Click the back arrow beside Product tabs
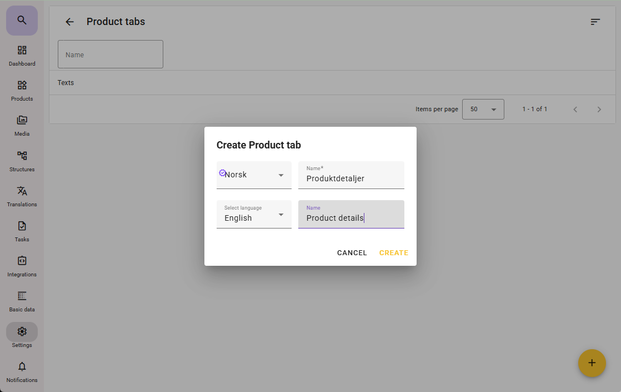This screenshot has height=392, width=621. 69,22
